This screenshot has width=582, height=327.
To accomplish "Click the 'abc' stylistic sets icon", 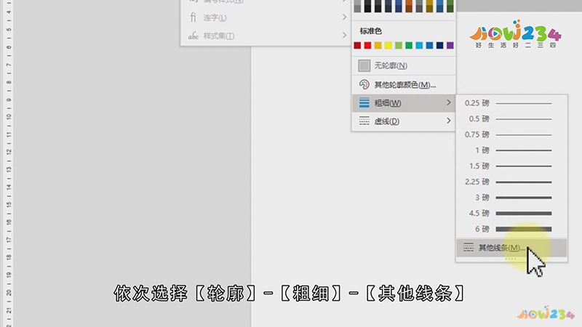I will coord(193,36).
